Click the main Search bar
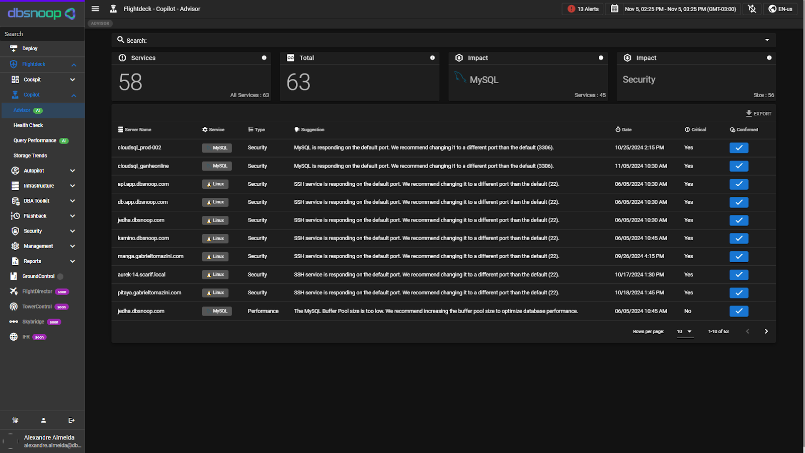This screenshot has height=453, width=805. coord(443,40)
